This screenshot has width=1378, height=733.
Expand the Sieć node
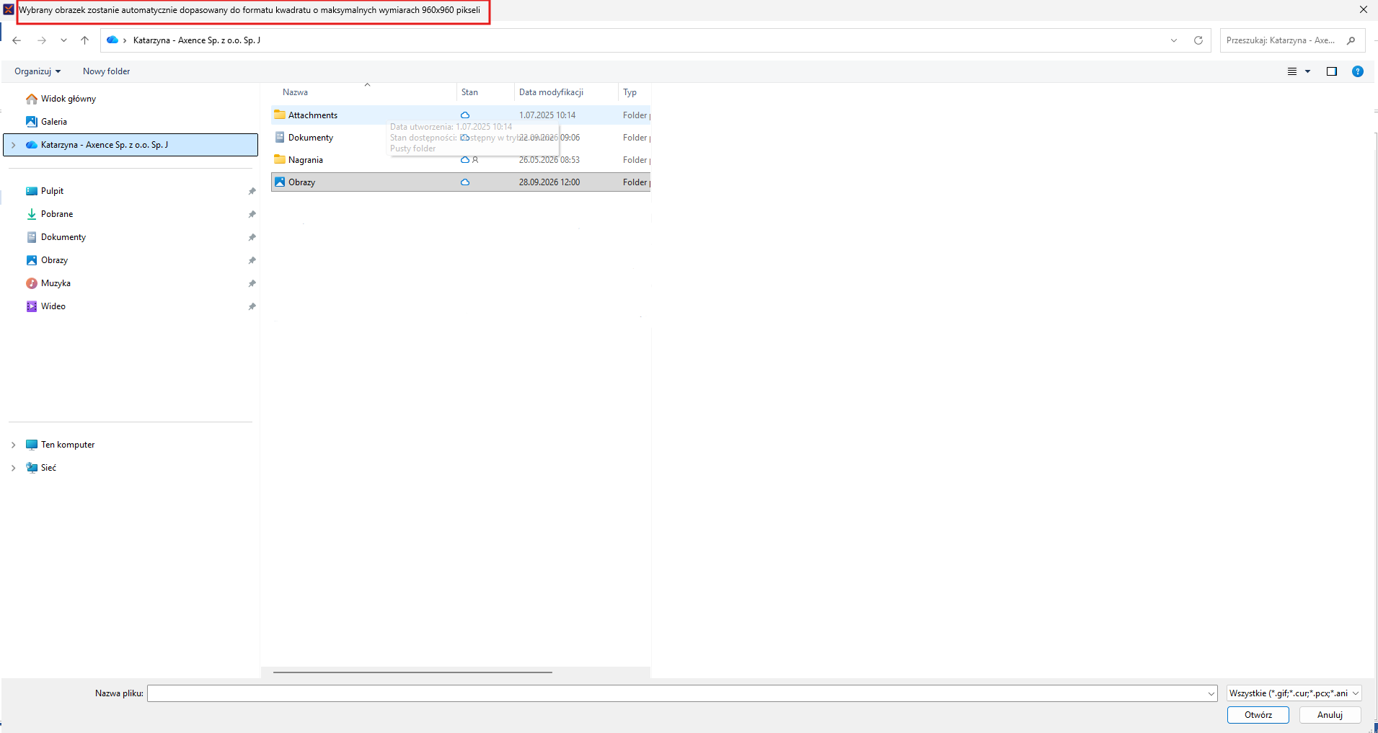point(13,468)
